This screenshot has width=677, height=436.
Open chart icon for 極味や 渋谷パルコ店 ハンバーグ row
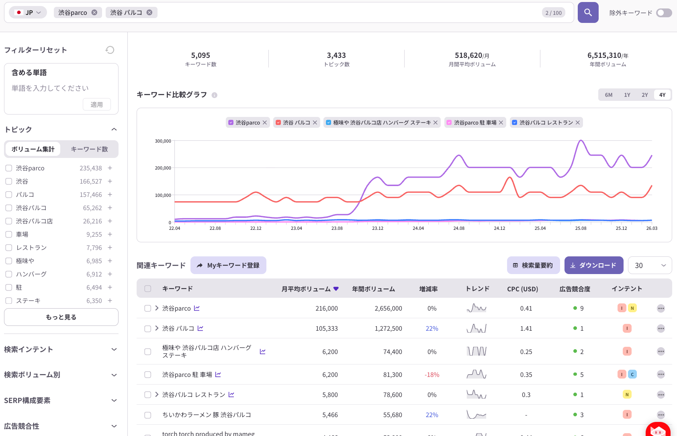pyautogui.click(x=263, y=352)
